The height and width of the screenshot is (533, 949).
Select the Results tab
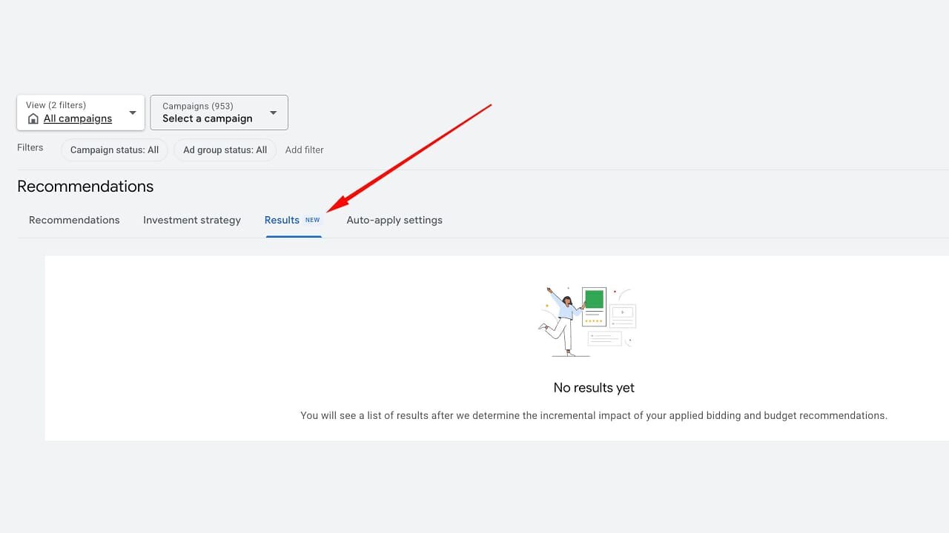coord(282,220)
